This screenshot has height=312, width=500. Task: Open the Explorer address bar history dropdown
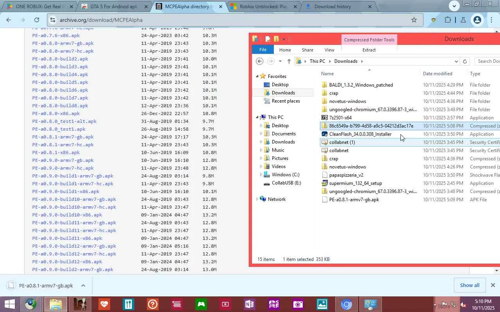coord(456,61)
